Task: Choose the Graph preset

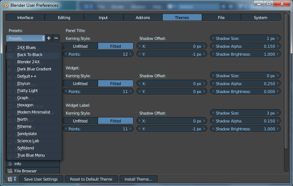Action: [x=34, y=98]
